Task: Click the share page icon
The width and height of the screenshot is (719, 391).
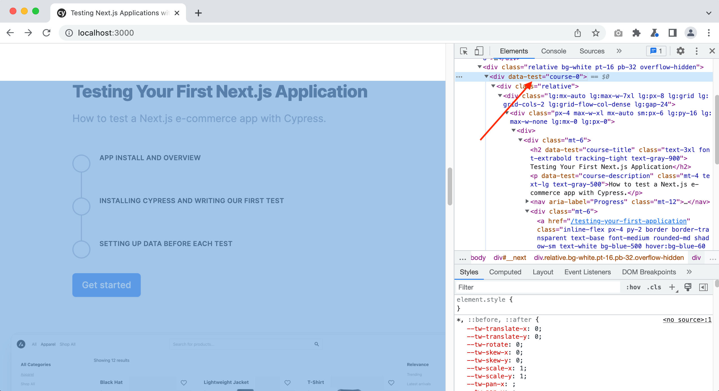Action: click(577, 33)
